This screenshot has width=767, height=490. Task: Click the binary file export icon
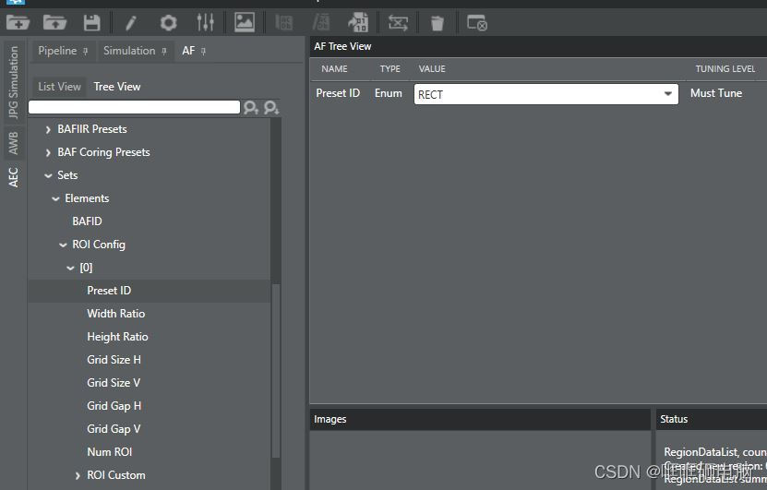coord(358,22)
